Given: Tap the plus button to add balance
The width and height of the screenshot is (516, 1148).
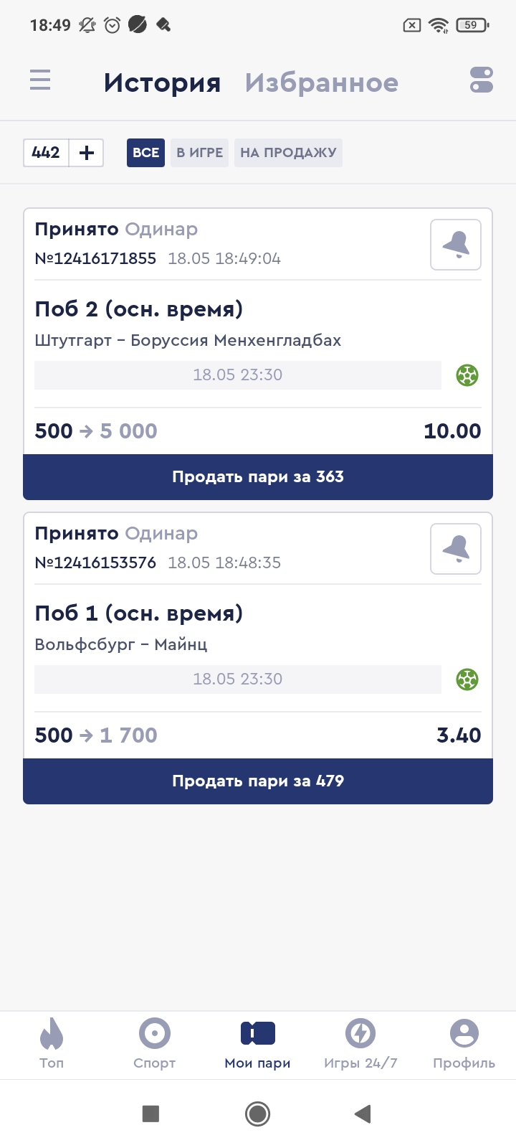Looking at the screenshot, I should coord(87,153).
